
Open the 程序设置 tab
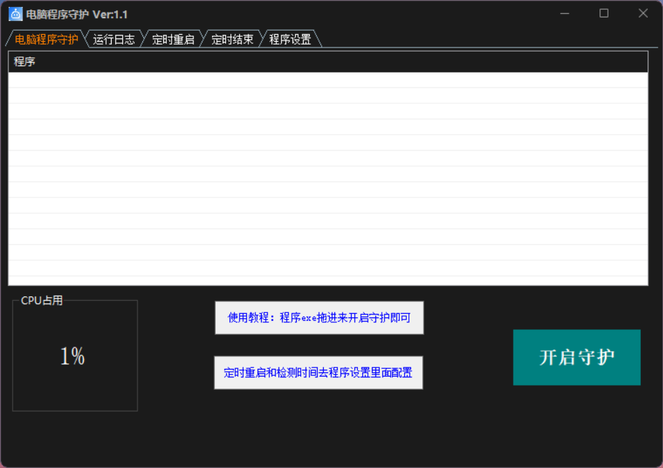click(290, 39)
